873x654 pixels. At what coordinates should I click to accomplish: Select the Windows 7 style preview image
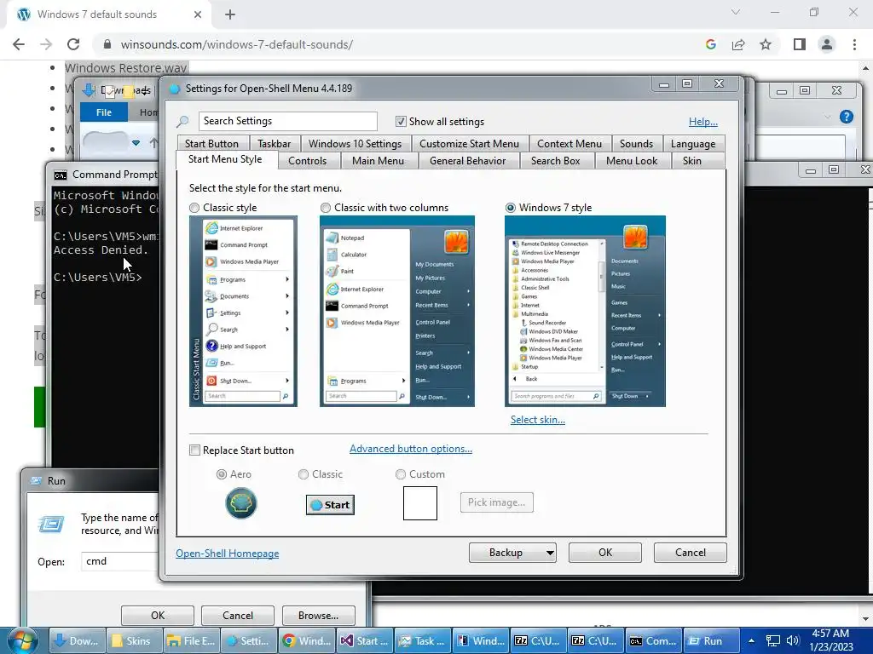[585, 311]
